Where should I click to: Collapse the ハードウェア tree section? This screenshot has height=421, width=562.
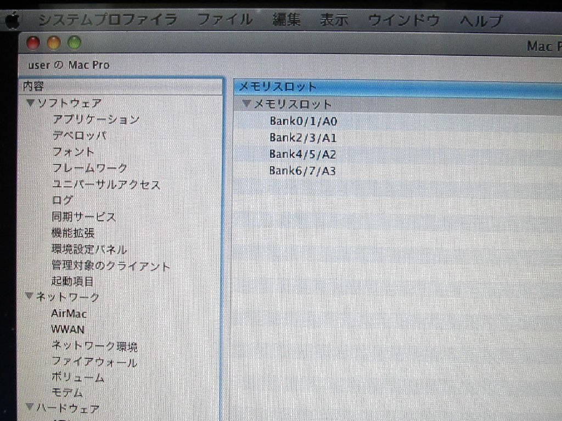click(30, 407)
